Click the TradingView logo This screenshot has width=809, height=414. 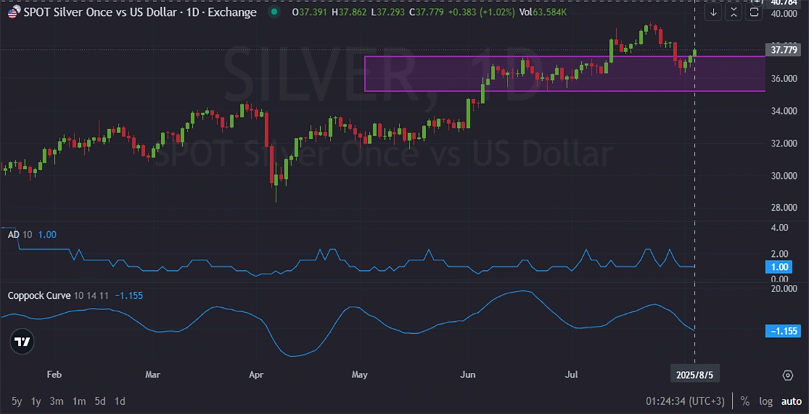[23, 342]
